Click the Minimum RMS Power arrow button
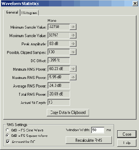The image size is (139, 150). pos(73,69)
